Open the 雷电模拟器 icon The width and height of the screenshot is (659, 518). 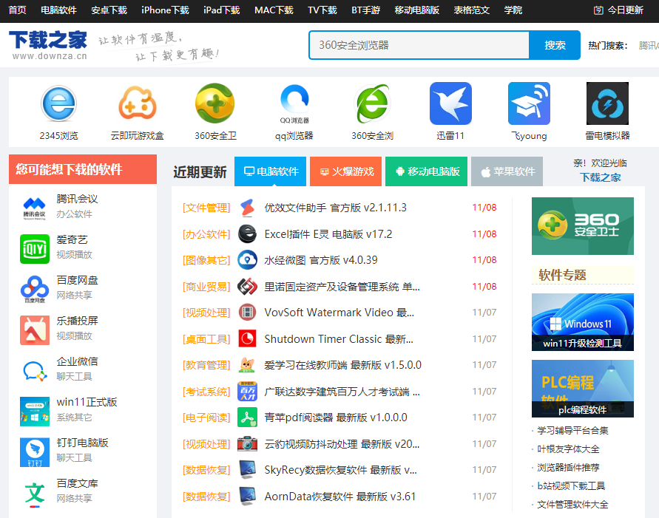(607, 104)
